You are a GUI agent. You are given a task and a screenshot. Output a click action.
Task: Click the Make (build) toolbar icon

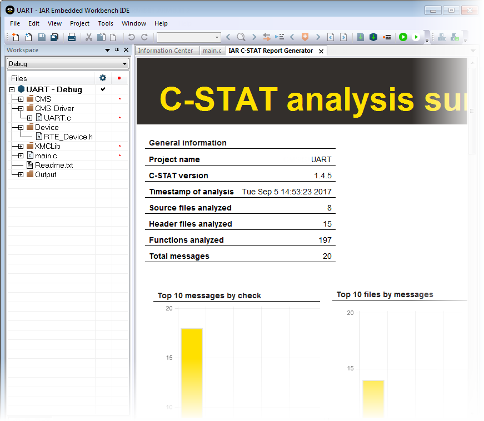(x=373, y=37)
